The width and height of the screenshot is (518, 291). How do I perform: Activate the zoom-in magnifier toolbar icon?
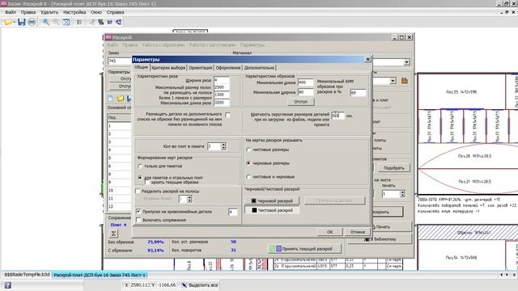tap(45, 22)
